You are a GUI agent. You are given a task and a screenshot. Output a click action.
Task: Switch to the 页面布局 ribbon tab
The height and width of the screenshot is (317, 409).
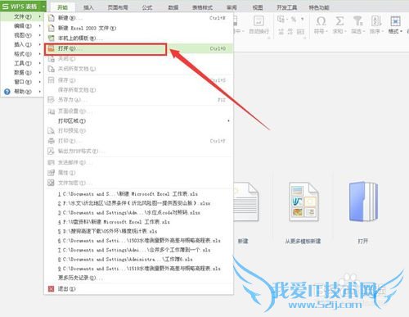click(118, 7)
